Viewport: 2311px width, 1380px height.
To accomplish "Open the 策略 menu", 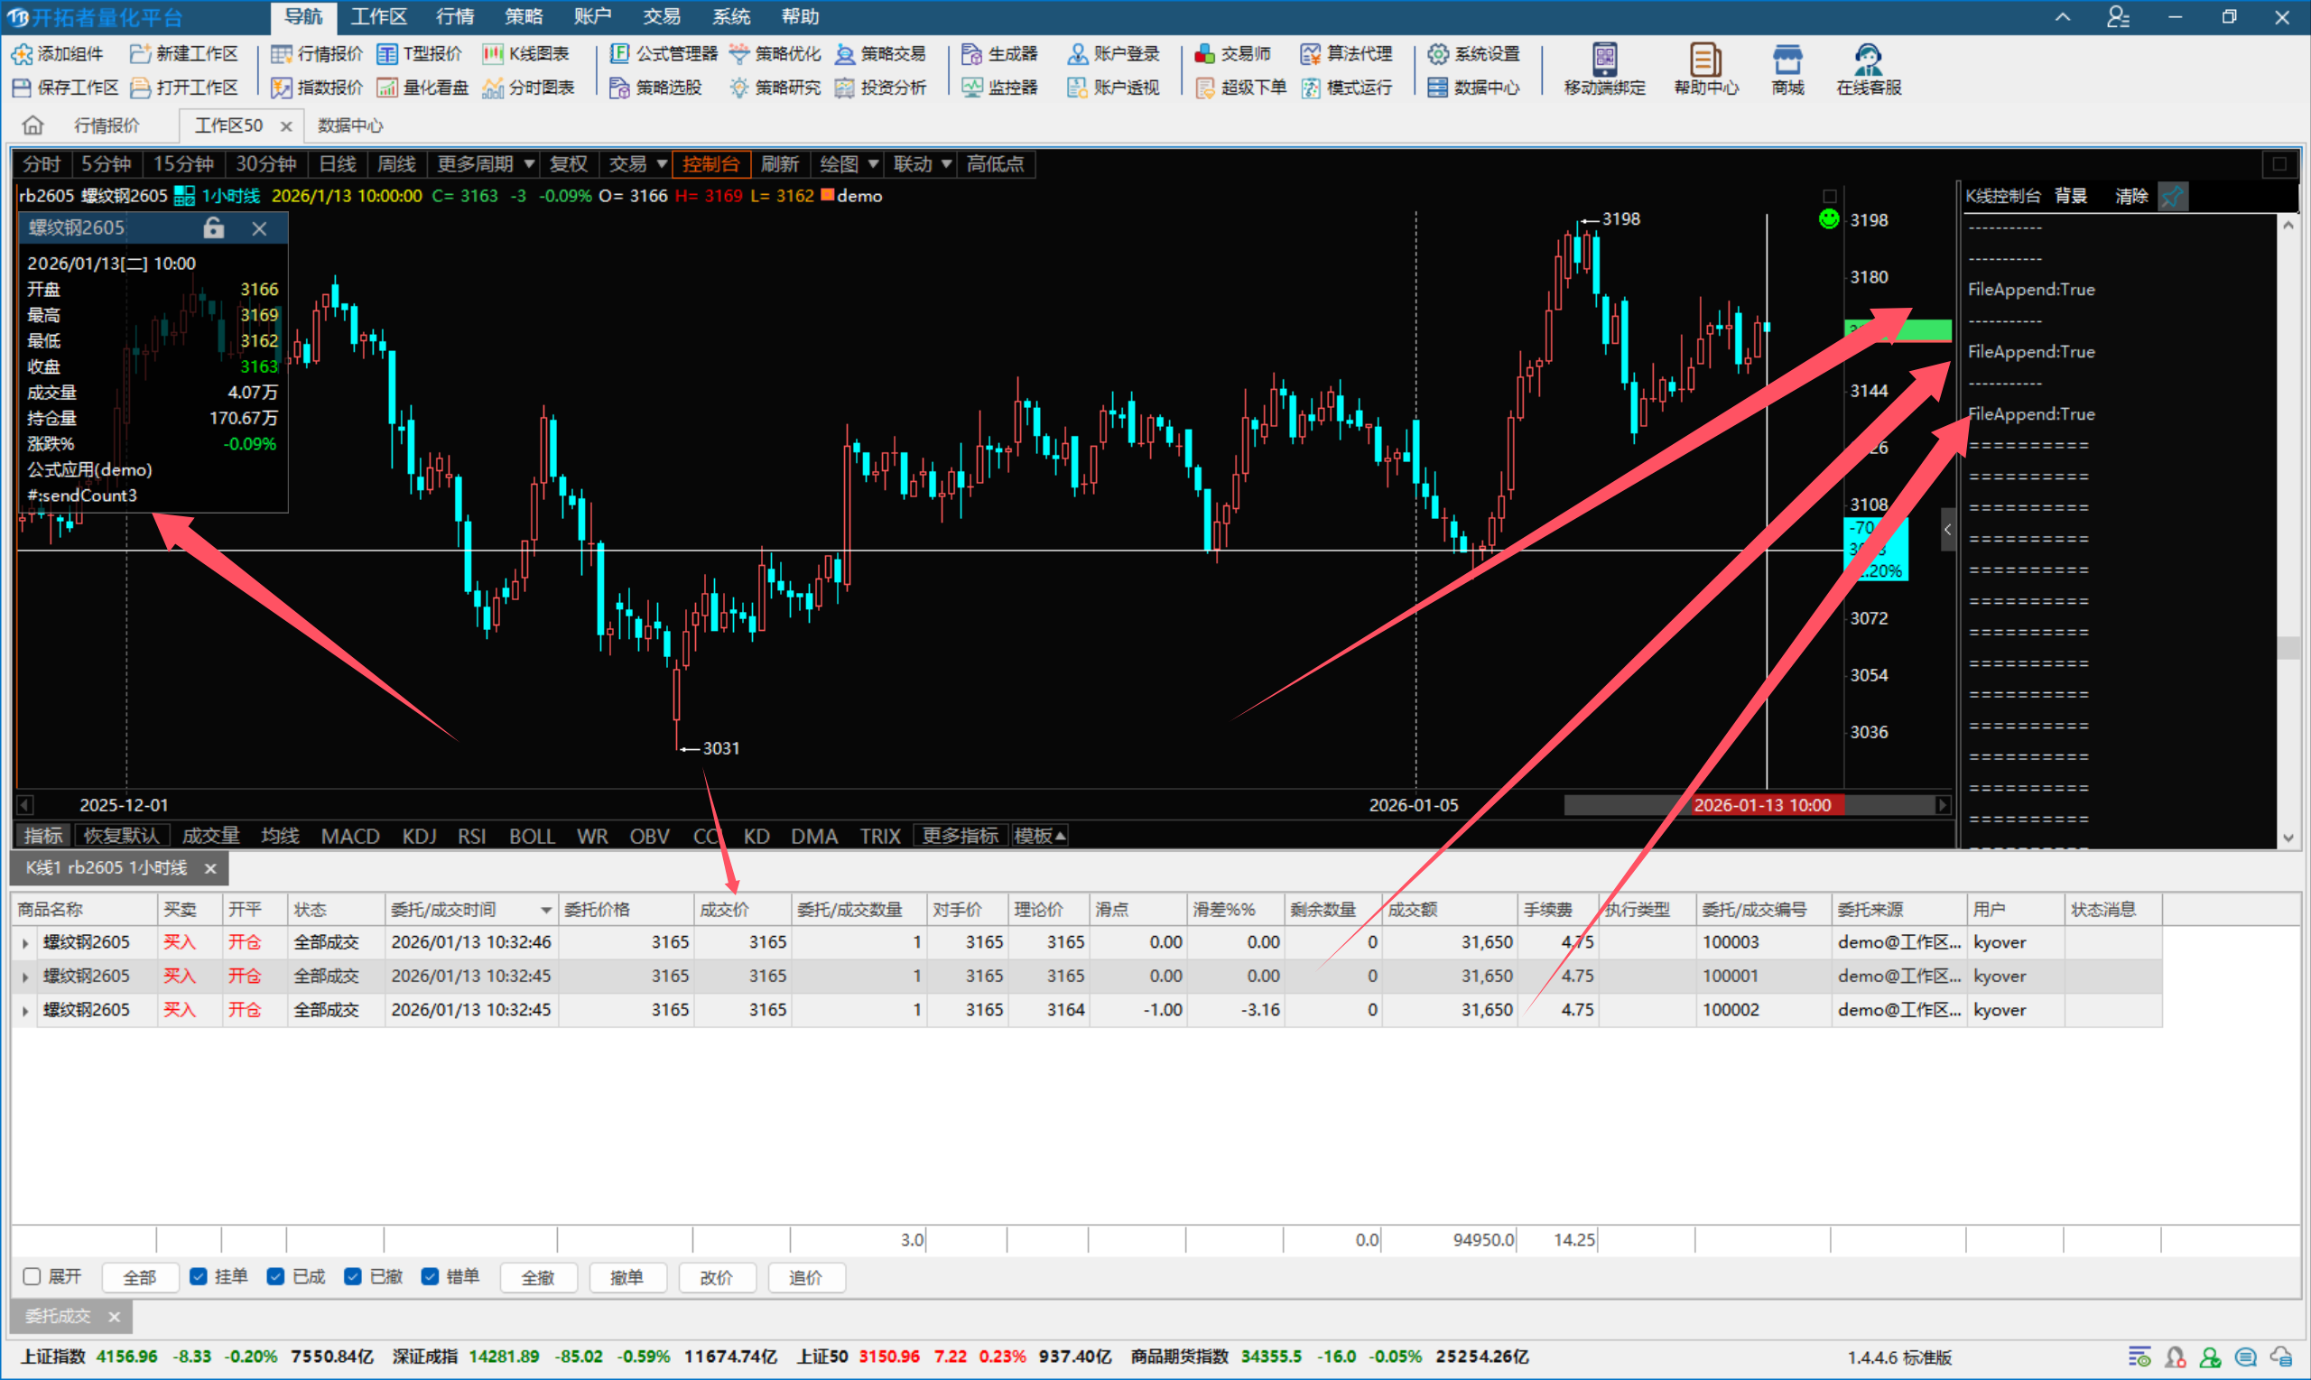I will (524, 17).
